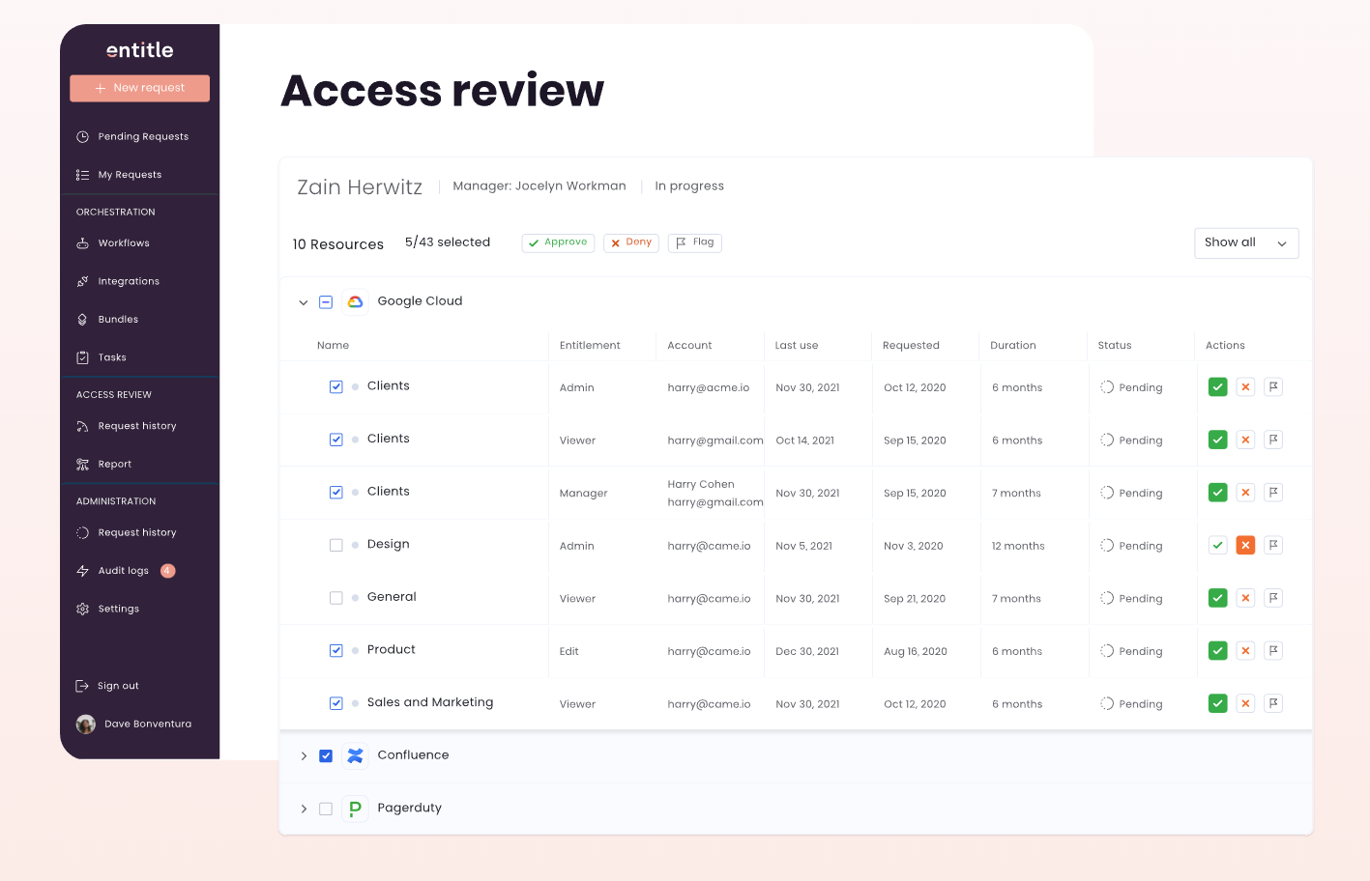Uncheck the Clients Manager row checkbox

pos(336,493)
